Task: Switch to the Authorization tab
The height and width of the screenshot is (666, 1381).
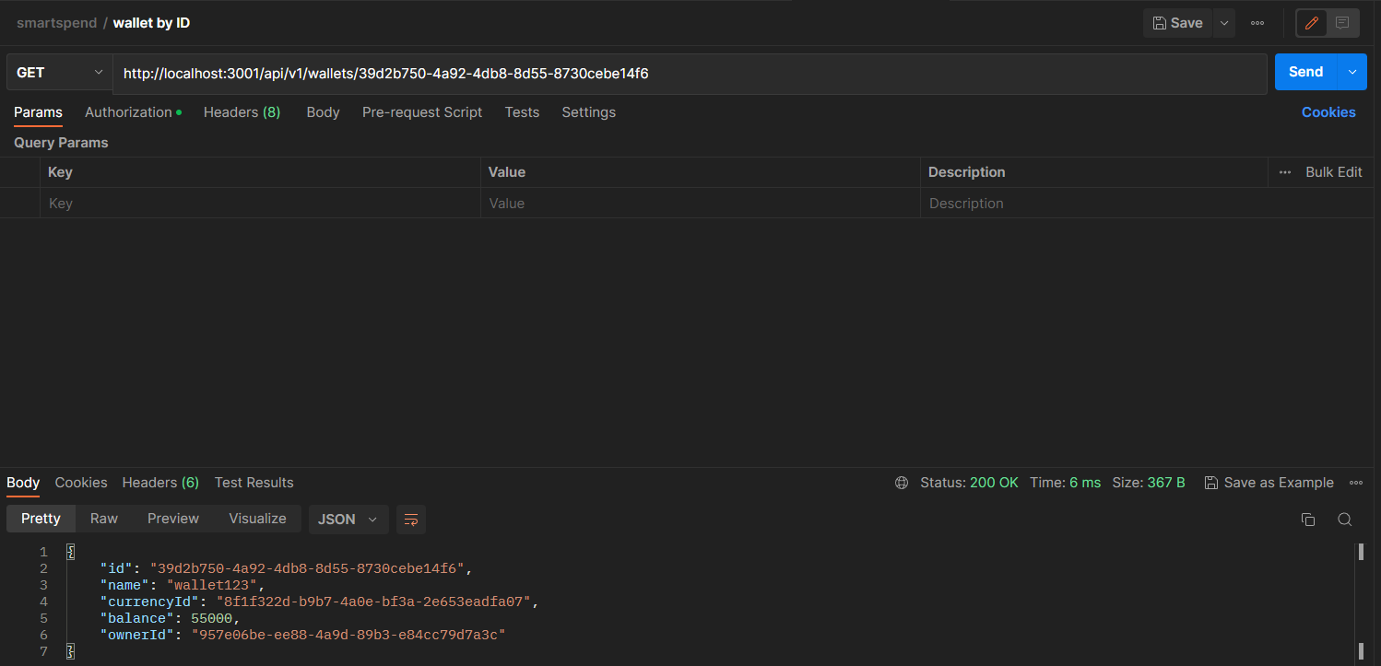Action: [x=128, y=111]
